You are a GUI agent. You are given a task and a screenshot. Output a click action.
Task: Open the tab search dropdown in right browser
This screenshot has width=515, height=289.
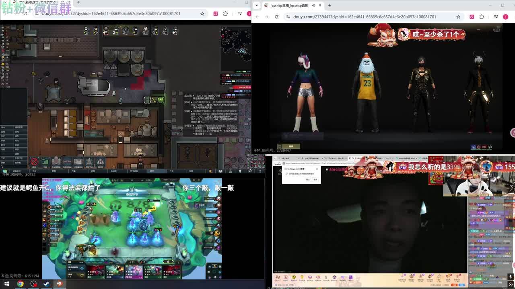257,5
